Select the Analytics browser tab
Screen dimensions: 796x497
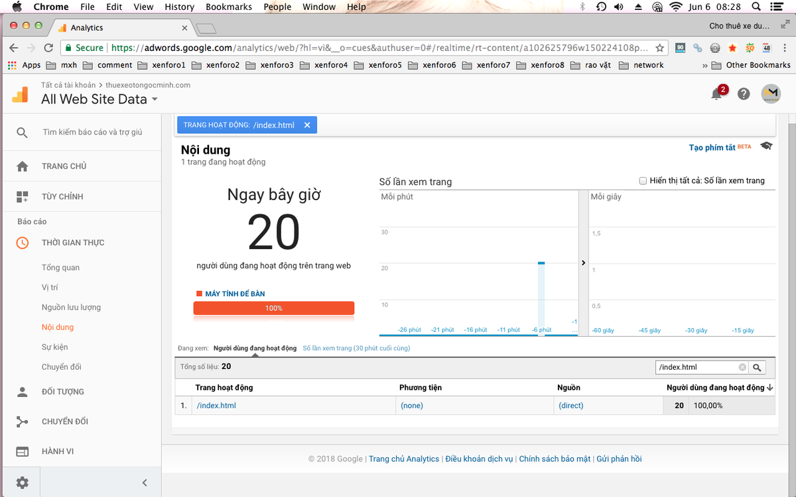(119, 28)
